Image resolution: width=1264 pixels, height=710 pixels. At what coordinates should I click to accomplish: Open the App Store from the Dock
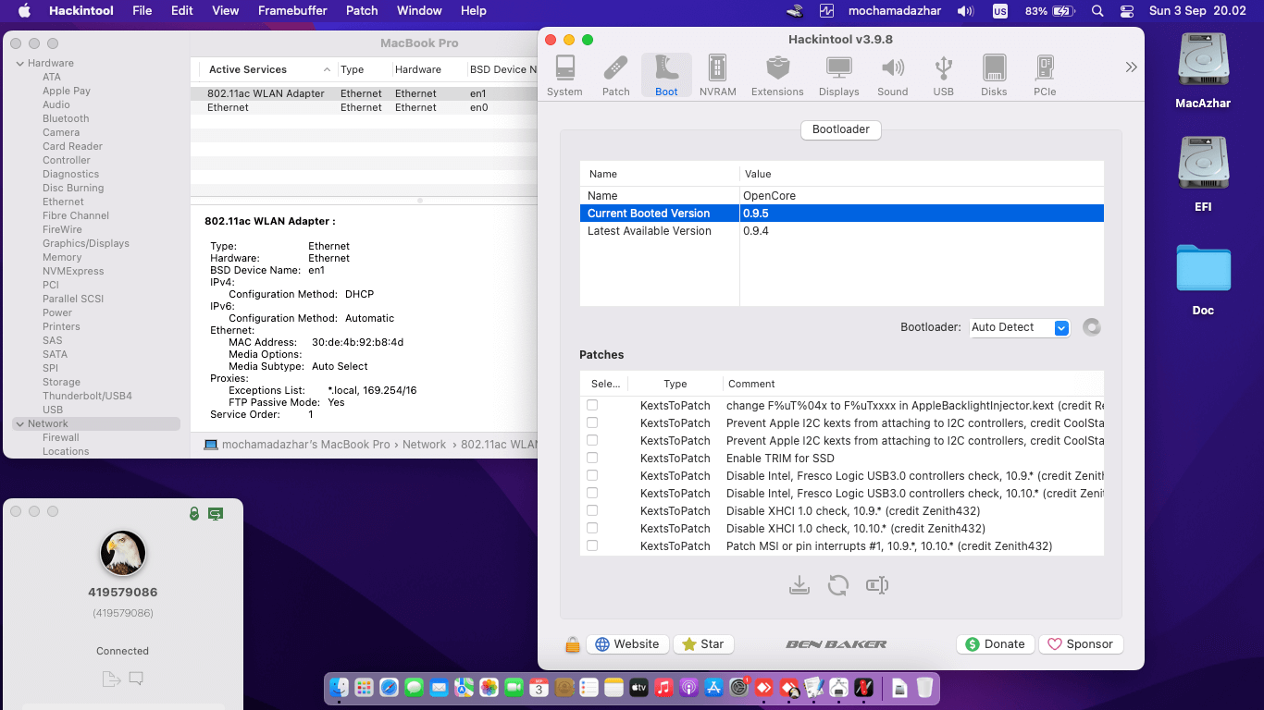click(x=713, y=687)
